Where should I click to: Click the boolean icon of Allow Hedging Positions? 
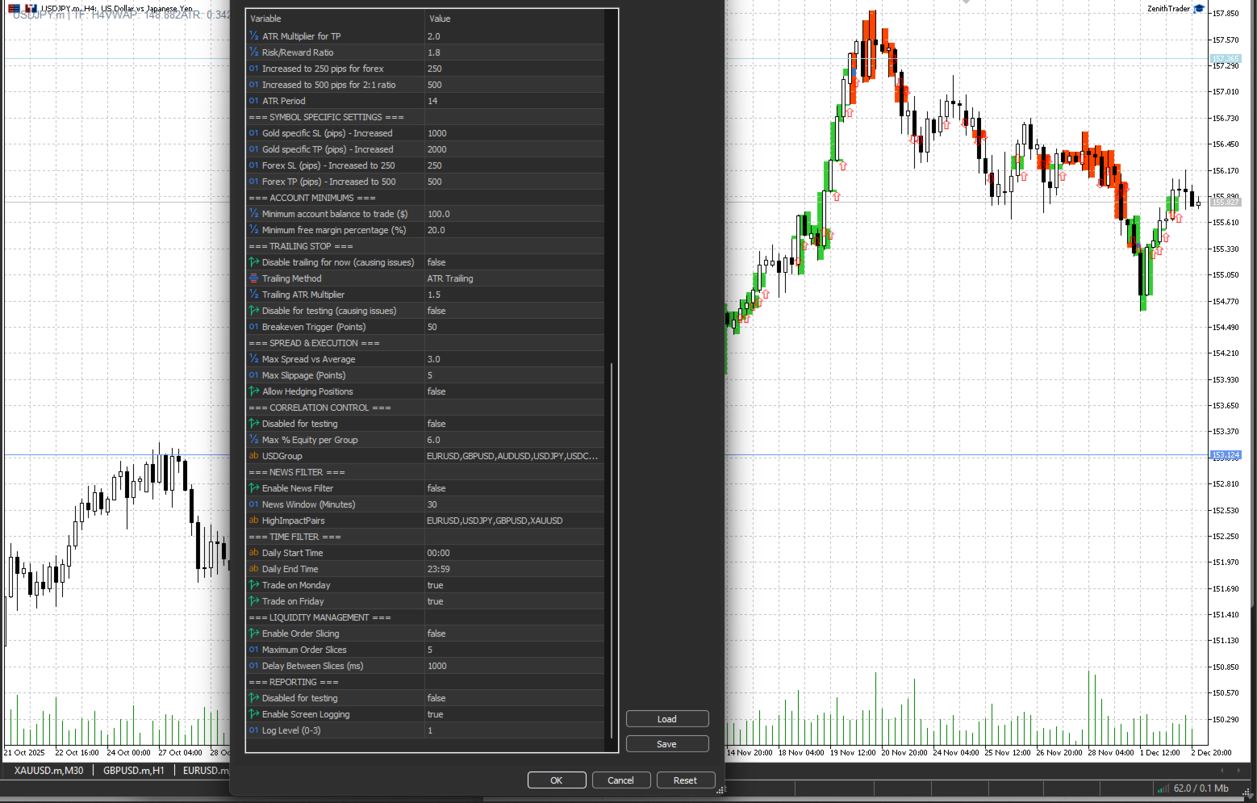pos(253,391)
